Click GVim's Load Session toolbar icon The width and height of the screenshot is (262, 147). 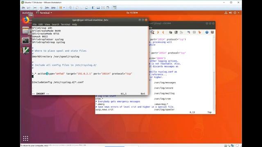(x=170, y=32)
